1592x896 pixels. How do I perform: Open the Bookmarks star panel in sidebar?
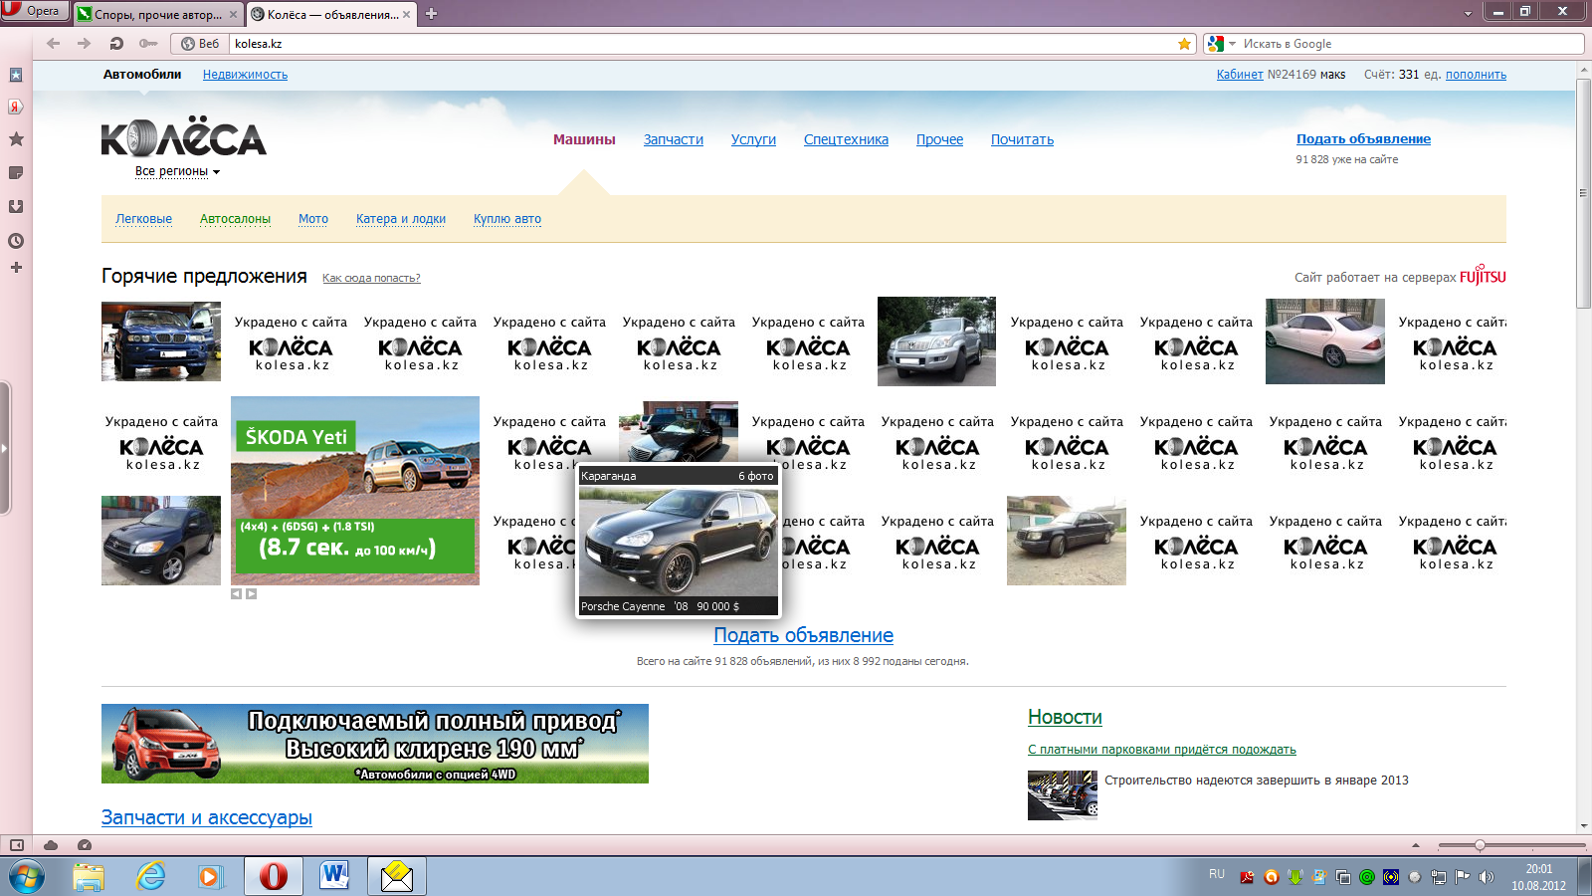pyautogui.click(x=16, y=139)
